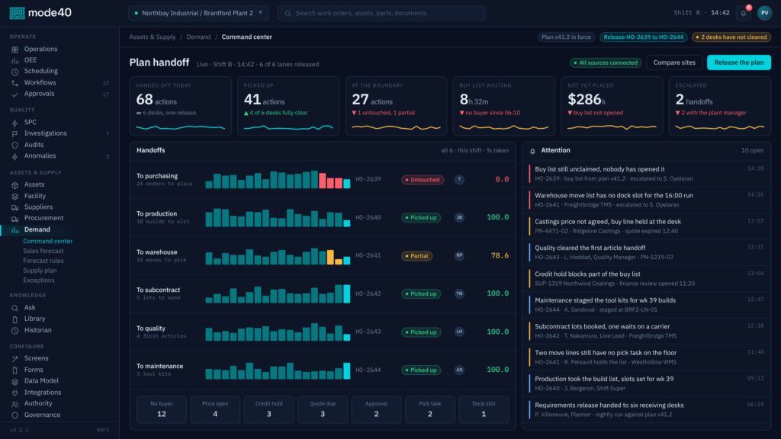Click the Audits shield icon
This screenshot has width=781, height=439.
(15, 145)
